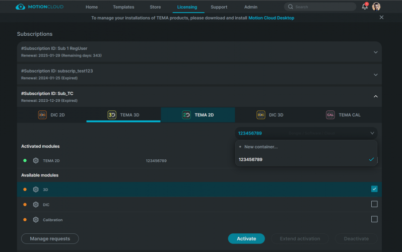Click orange status dot of Calibration module
402x252 pixels.
pos(25,220)
